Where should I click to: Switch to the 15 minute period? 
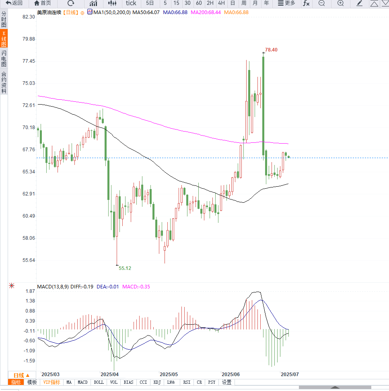click(176, 3)
